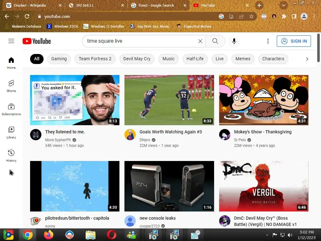Open the Windows 11 Installer bookmark

pos(104,26)
